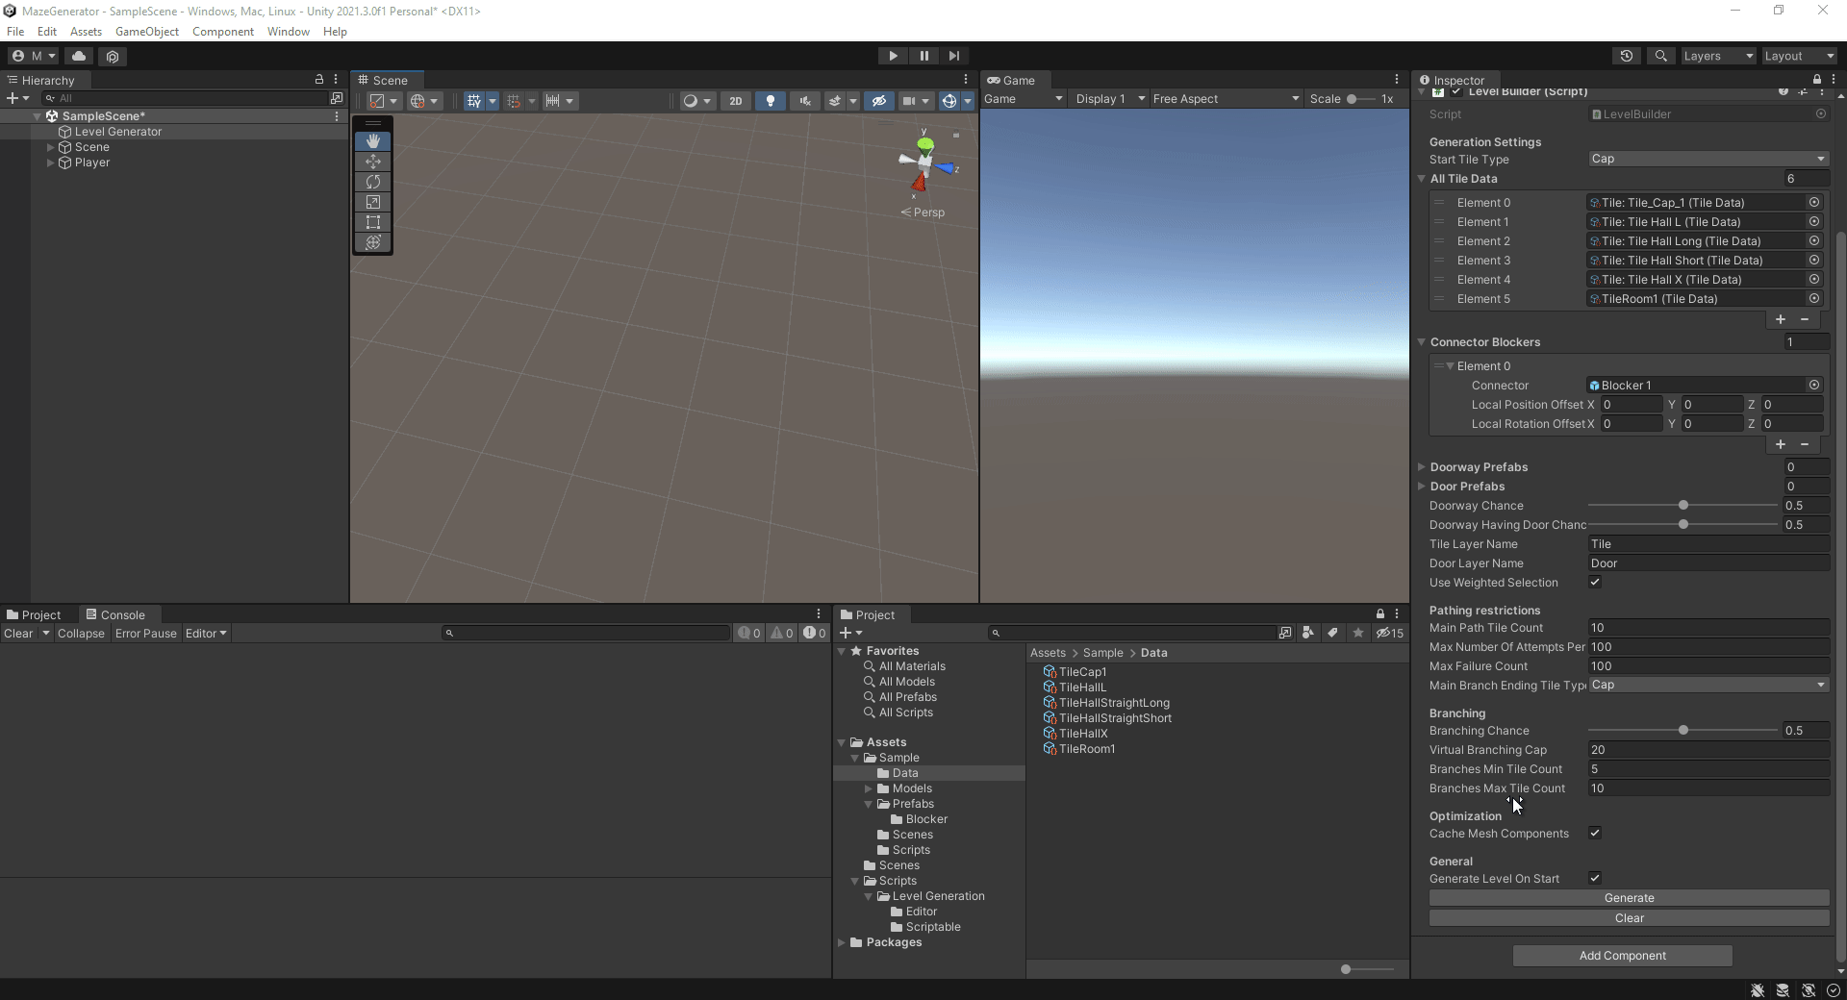Expand the Player object in Hierarchy

51,162
